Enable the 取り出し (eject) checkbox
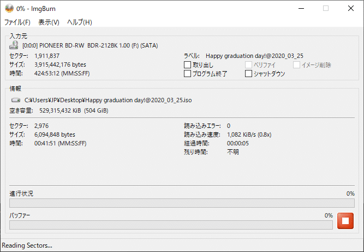Screen dimensions: 364x252 (187, 65)
